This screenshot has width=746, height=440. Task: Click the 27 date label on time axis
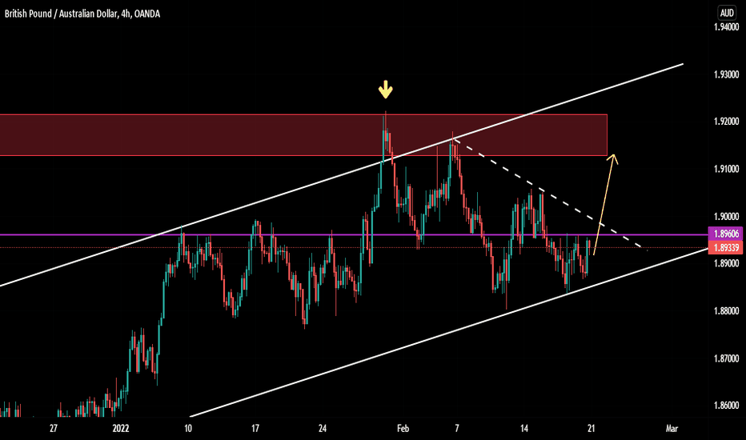point(54,429)
